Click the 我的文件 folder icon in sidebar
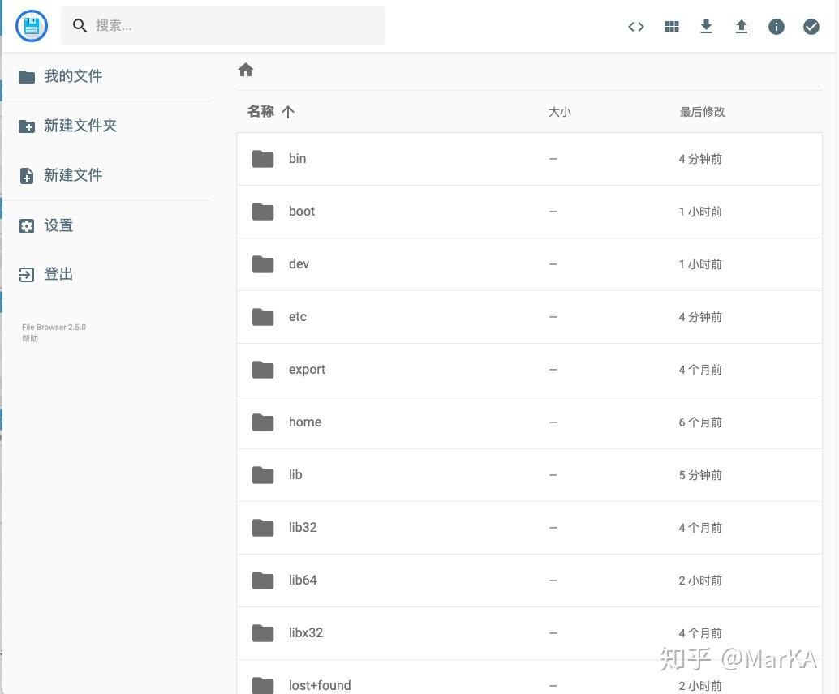The image size is (839, 694). [27, 77]
